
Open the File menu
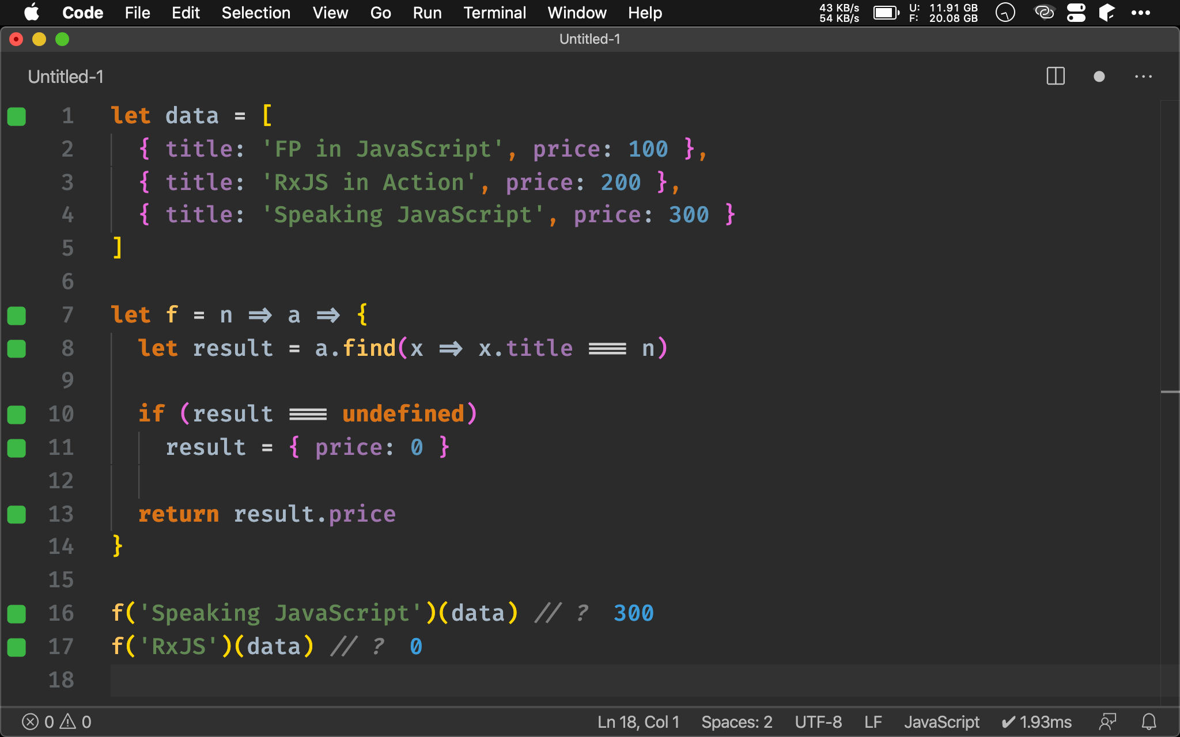point(137,13)
